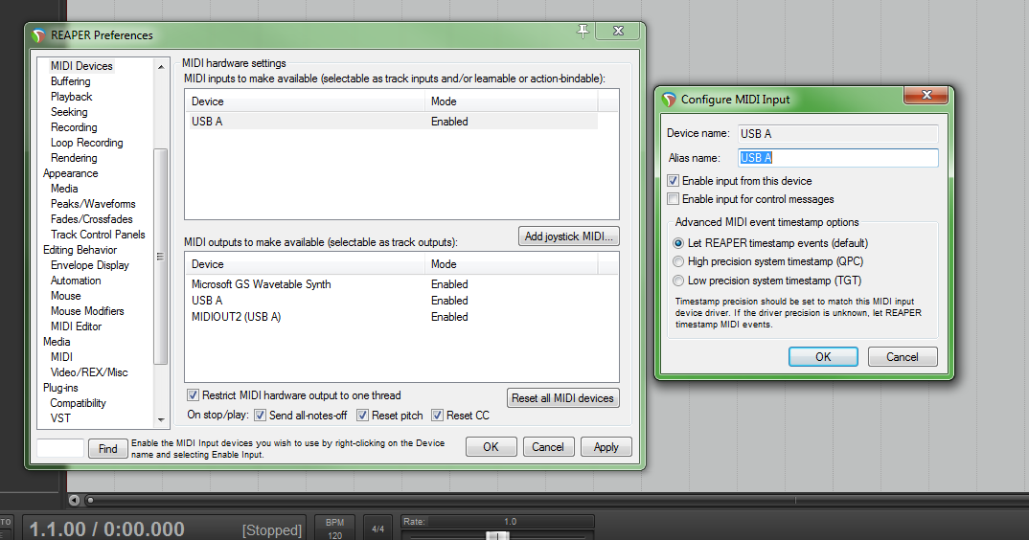Click the preferences search input field
1029x540 pixels.
coord(60,449)
